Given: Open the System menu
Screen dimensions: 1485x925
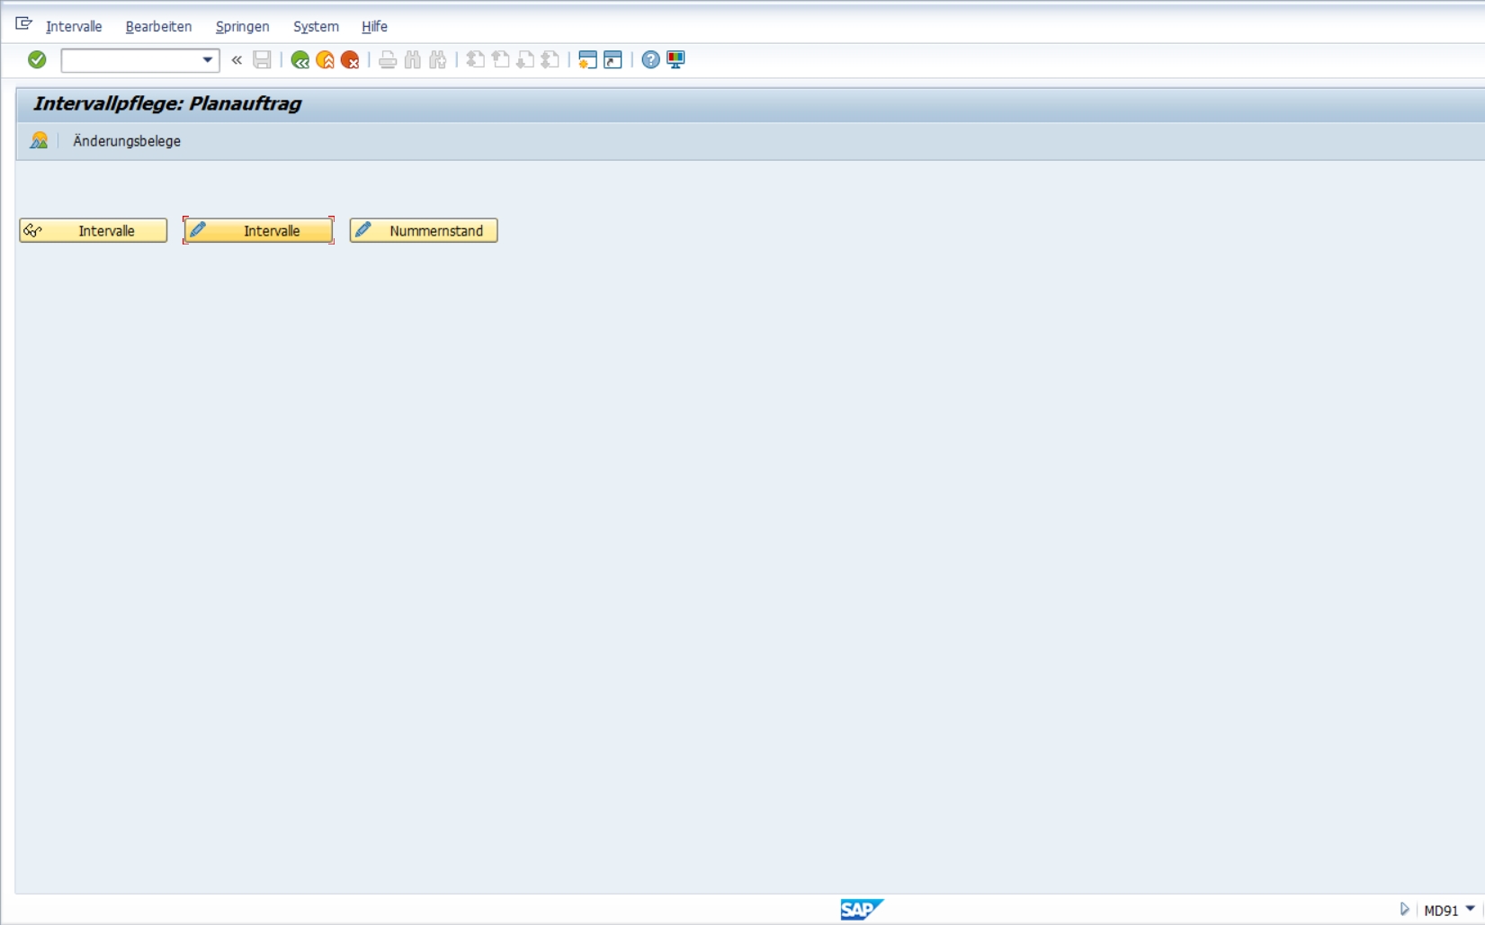Looking at the screenshot, I should point(316,27).
